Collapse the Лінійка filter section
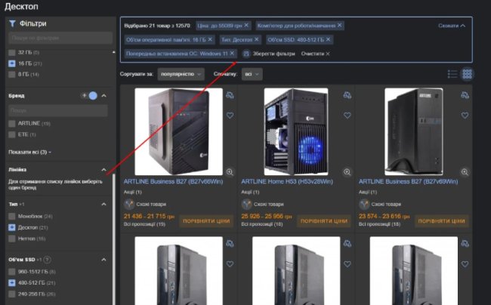491x305 pixels. [103, 170]
